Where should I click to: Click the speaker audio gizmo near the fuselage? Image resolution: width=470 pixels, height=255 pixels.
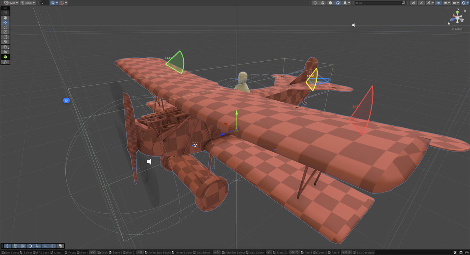tap(149, 162)
